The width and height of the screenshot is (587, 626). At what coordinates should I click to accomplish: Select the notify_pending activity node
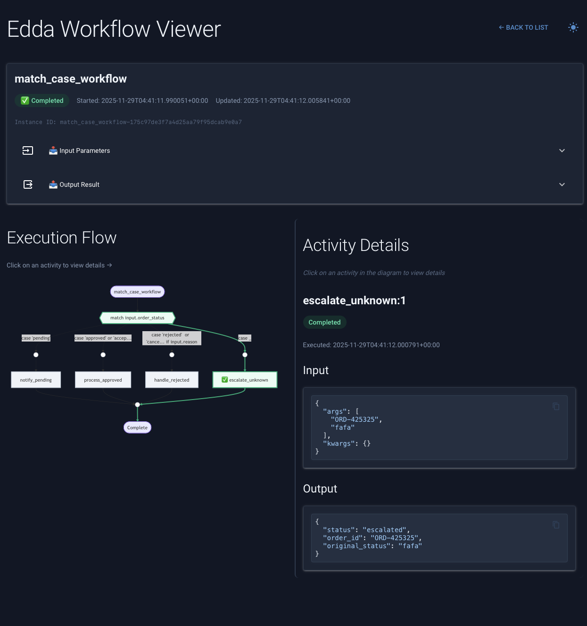coord(36,380)
